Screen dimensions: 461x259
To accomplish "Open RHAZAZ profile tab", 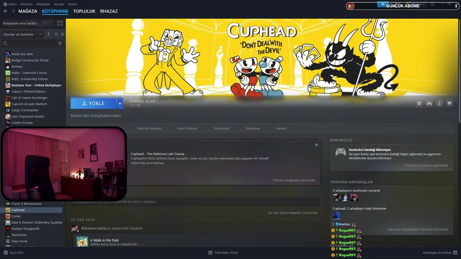I will point(109,11).
